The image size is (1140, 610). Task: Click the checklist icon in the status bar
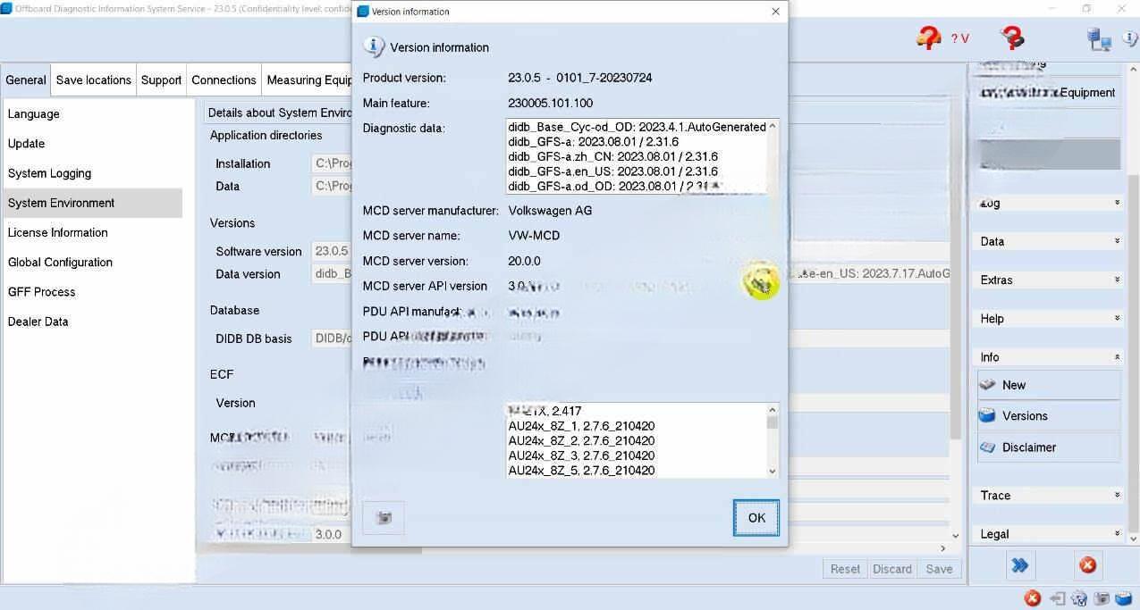pos(1079,598)
